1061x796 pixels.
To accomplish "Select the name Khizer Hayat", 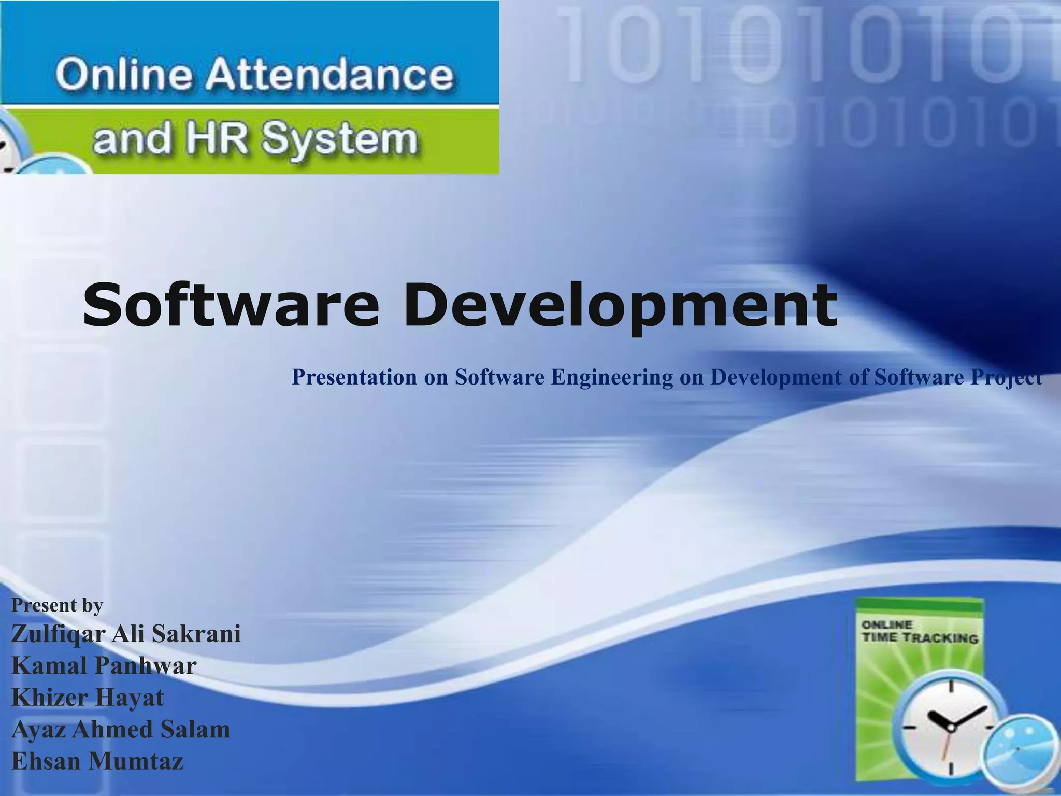I will (x=87, y=697).
